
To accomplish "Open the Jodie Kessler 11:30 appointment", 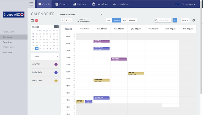I will tap(119, 59).
